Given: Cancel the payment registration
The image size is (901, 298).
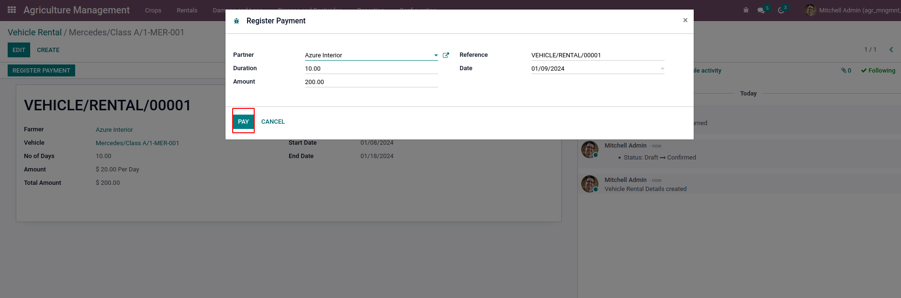Looking at the screenshot, I should coord(273,122).
